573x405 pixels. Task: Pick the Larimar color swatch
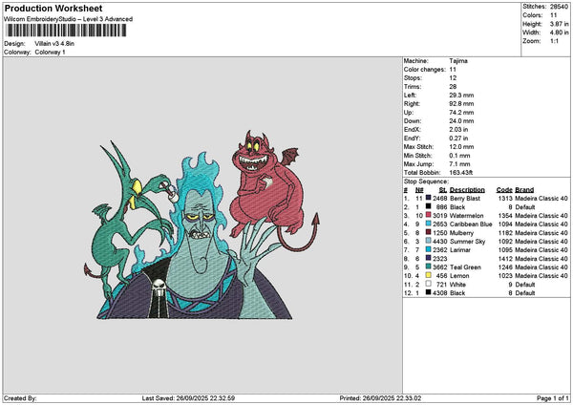click(428, 249)
